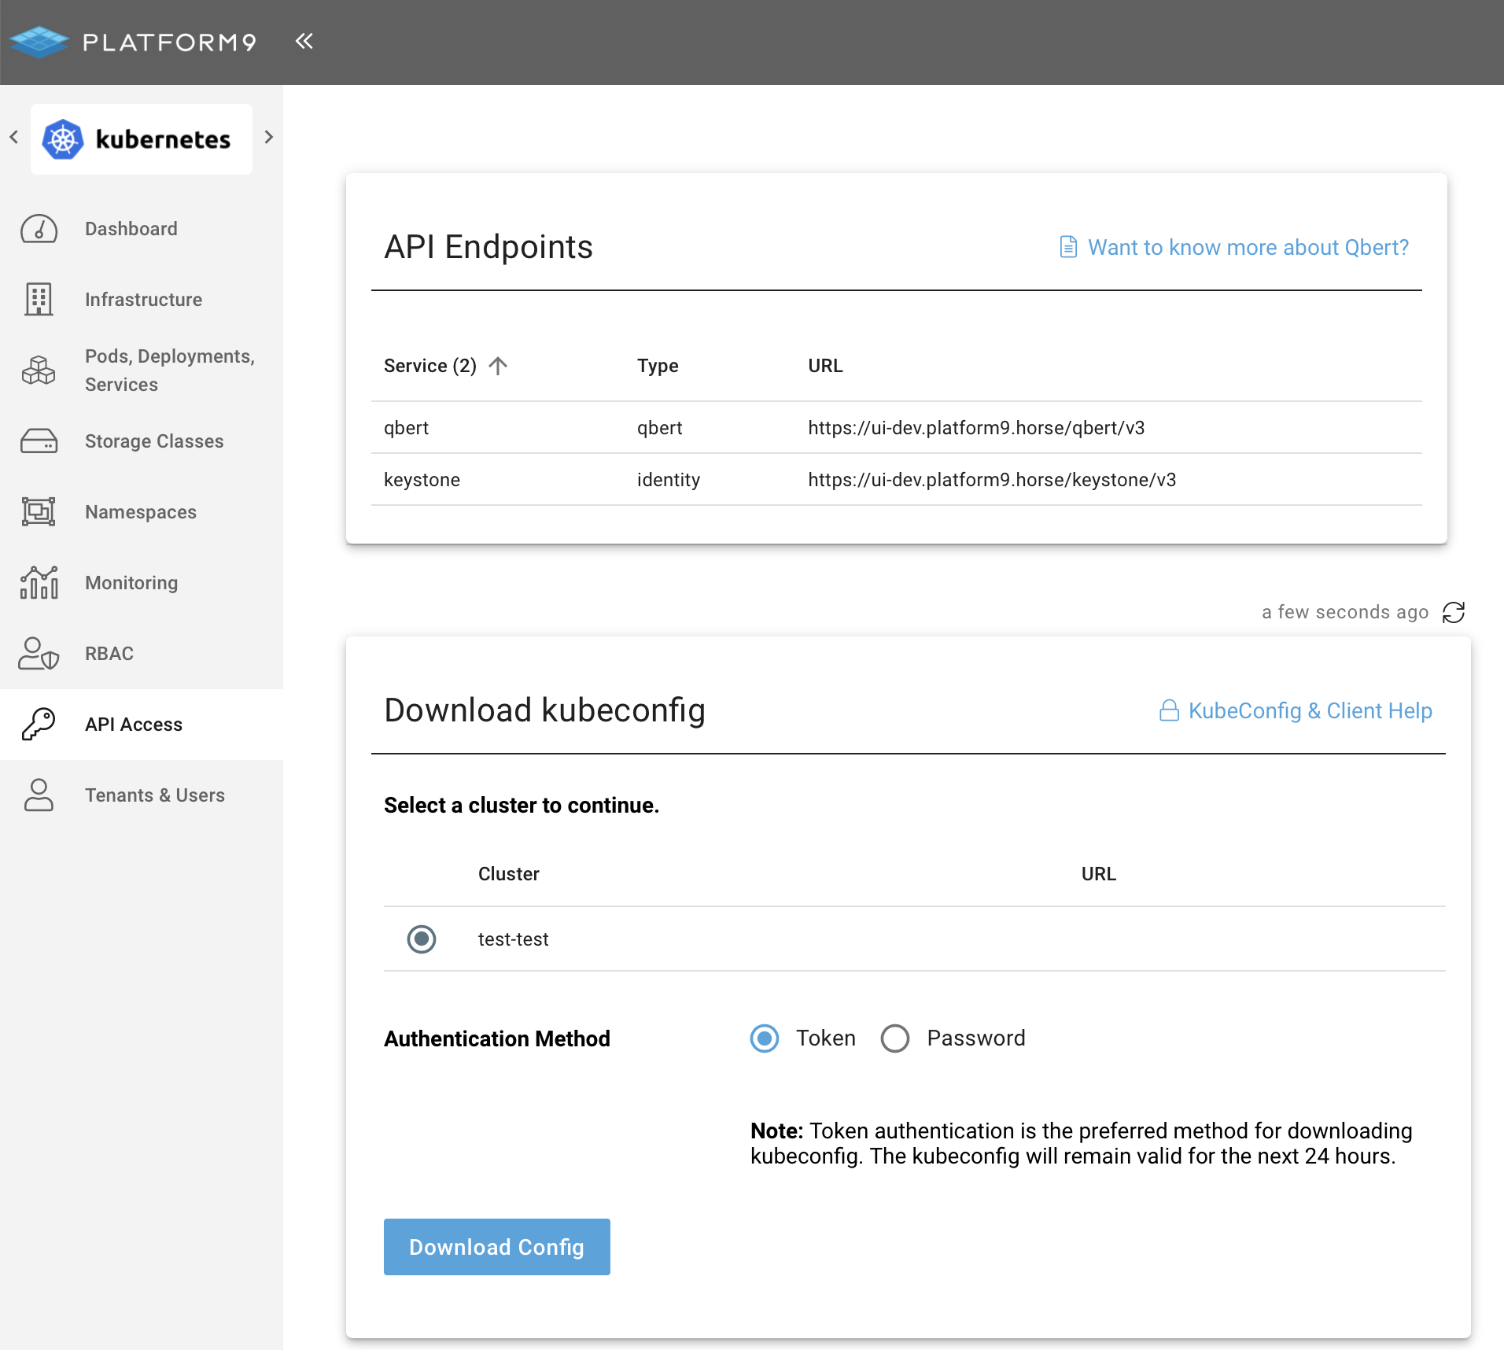Screen dimensions: 1504x1350
Task: Open KubeConfig & Client Help link
Action: click(x=1309, y=710)
